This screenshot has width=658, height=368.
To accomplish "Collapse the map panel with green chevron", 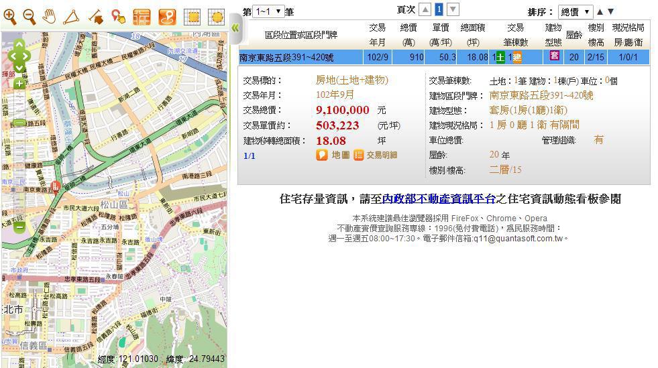I will pyautogui.click(x=235, y=28).
